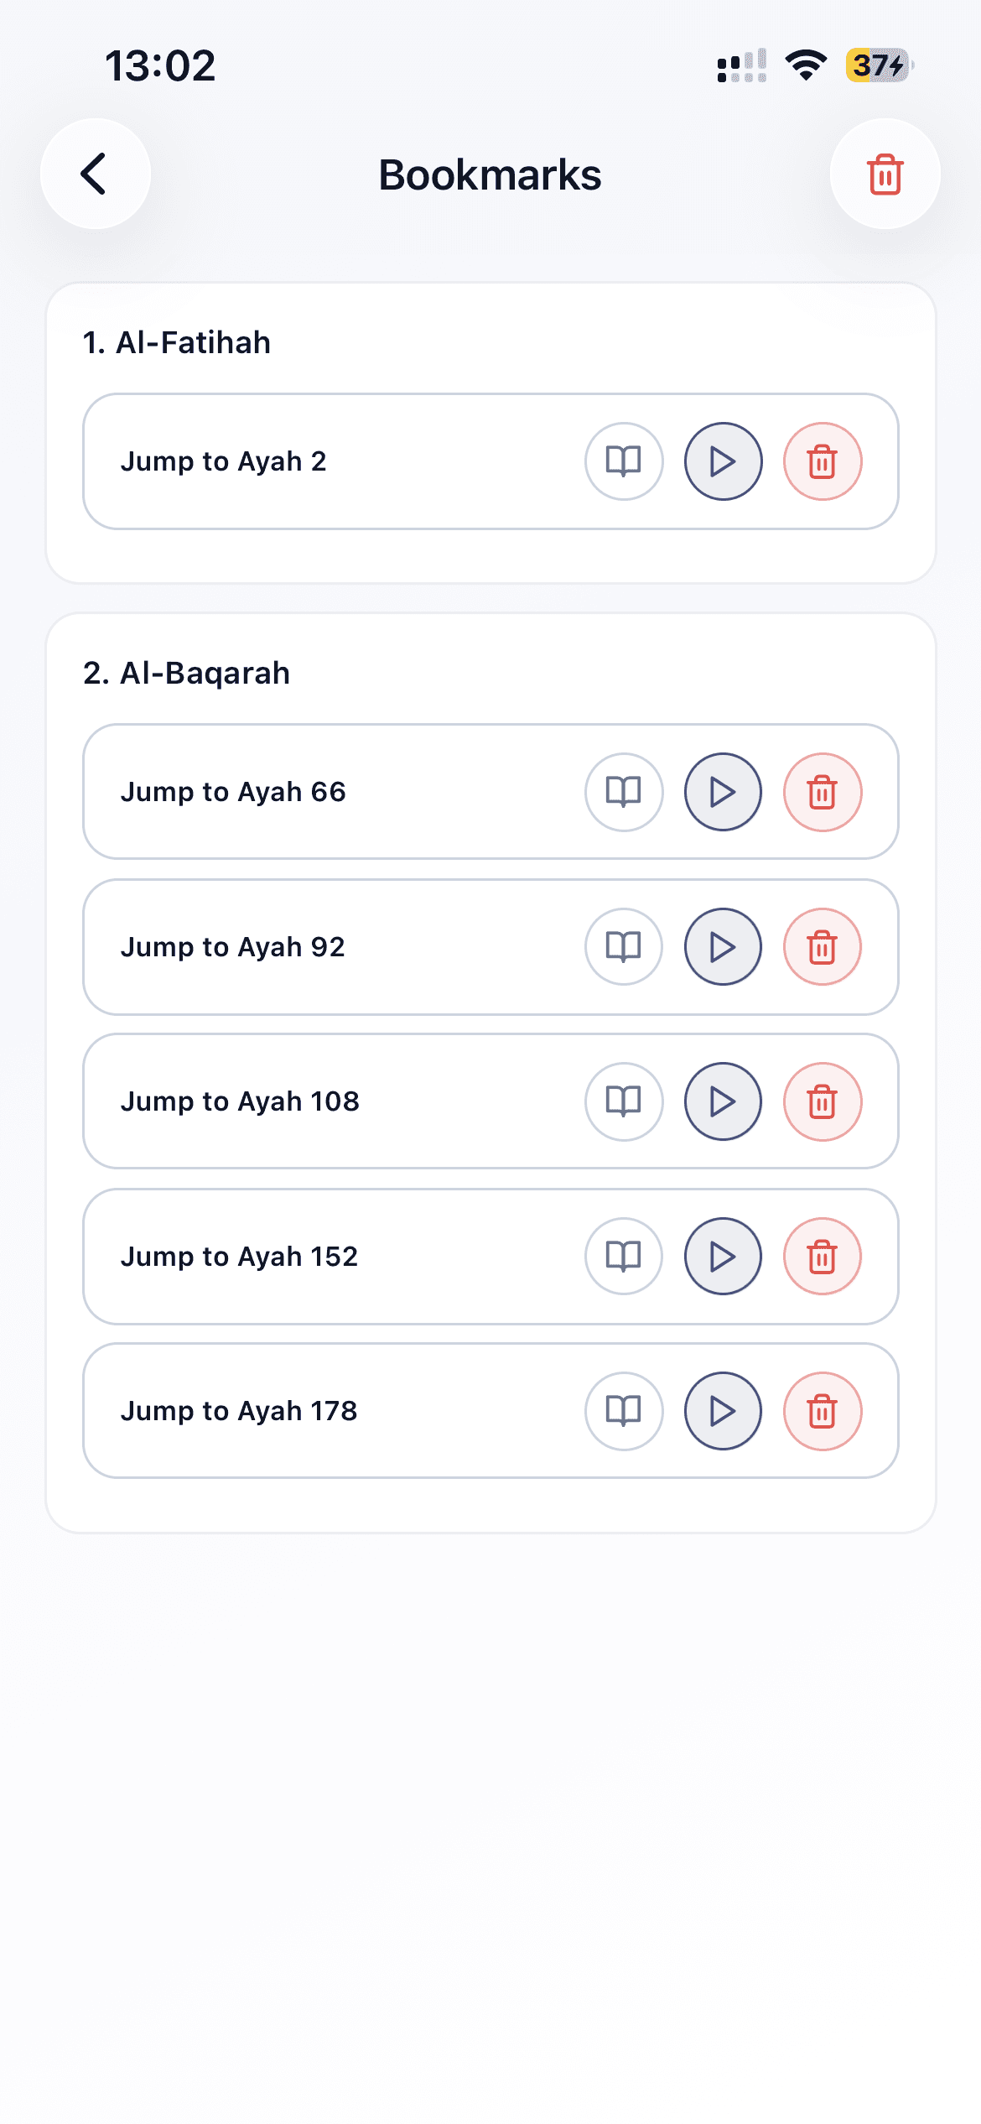
Task: Play Al-Fatihah Ayah 2 audio
Action: 723,461
